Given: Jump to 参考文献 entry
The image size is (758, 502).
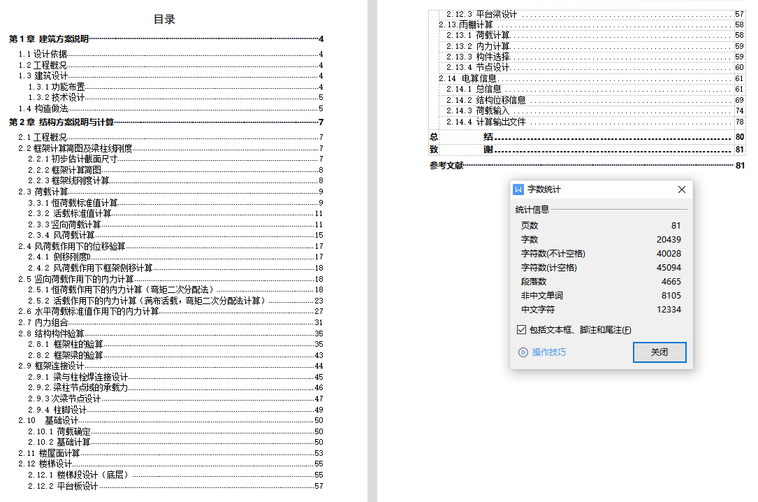Looking at the screenshot, I should [x=587, y=166].
